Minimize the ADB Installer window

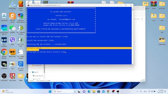[x=121, y=5]
